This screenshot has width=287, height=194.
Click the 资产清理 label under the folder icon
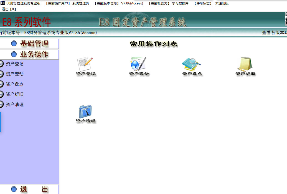coord(86,121)
